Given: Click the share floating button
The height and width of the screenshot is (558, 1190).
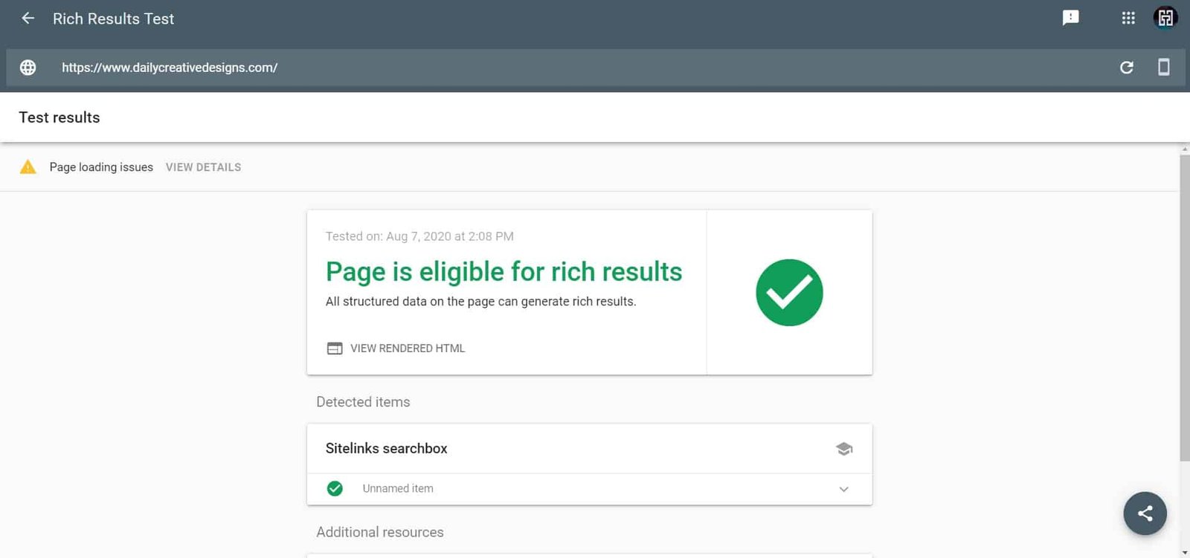Looking at the screenshot, I should click(1145, 513).
